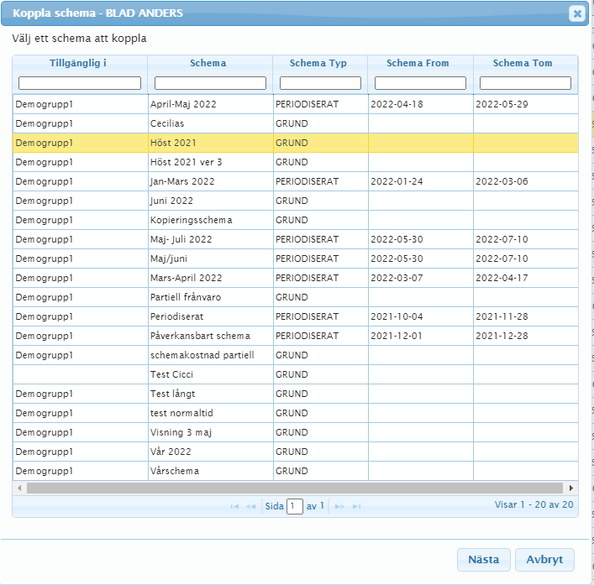This screenshot has width=594, height=585.
Task: Close the Koppla schema dialog
Action: point(576,13)
